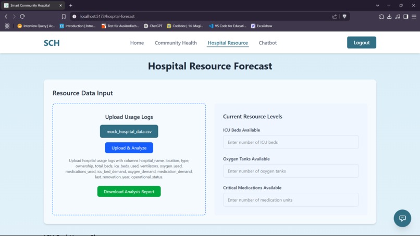This screenshot has height=236, width=420.
Task: Focus the ICU beds number field
Action: point(291,142)
